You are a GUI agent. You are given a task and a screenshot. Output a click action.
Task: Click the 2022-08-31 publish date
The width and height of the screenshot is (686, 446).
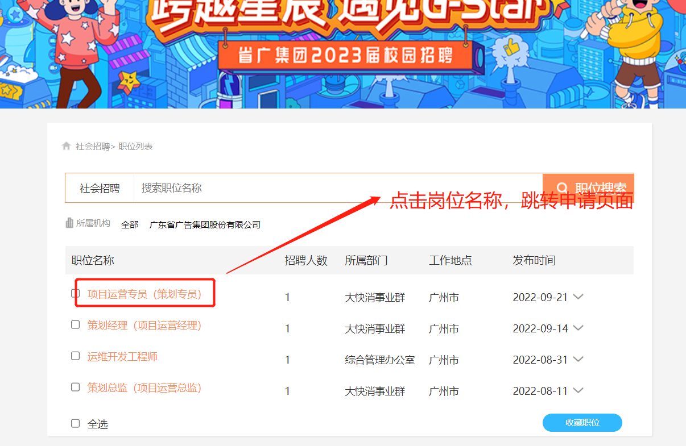[x=540, y=360]
